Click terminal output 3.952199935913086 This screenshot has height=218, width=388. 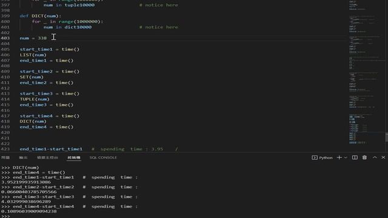[26, 182]
